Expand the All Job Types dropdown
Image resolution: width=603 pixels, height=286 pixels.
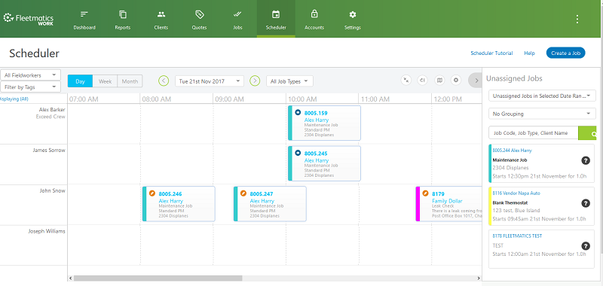pos(289,81)
